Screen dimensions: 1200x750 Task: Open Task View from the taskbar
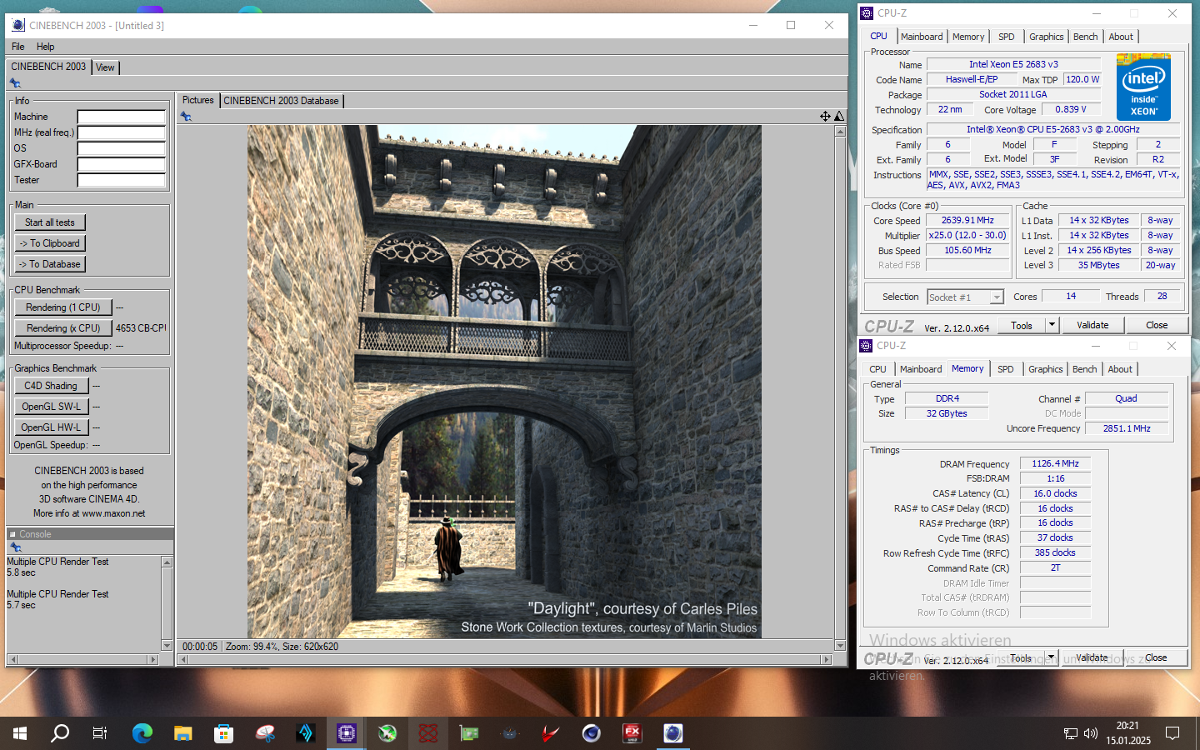point(100,733)
